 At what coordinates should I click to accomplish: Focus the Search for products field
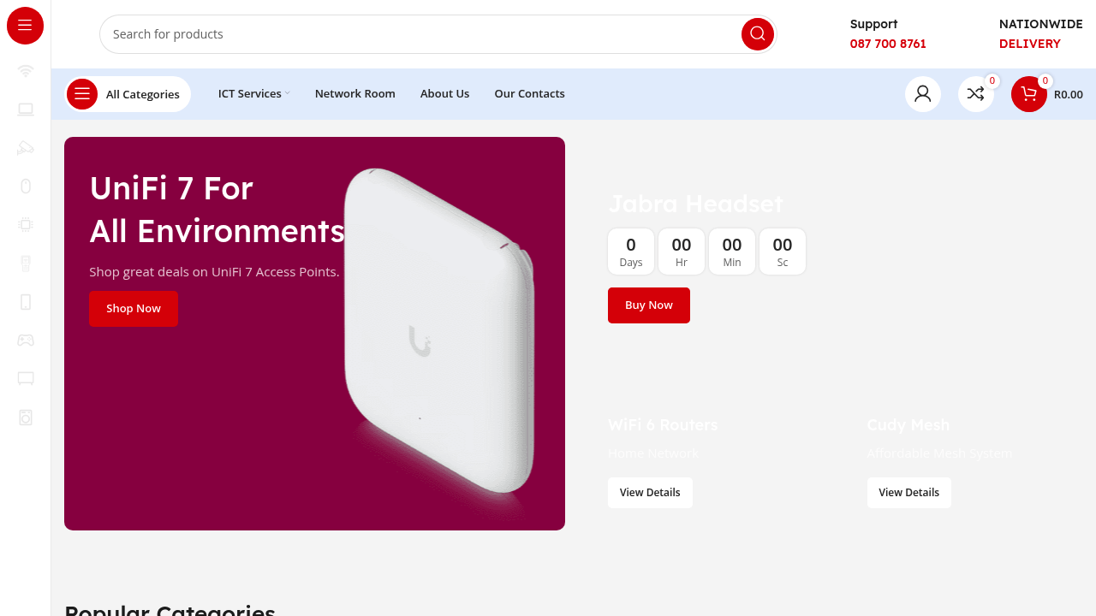(x=420, y=34)
